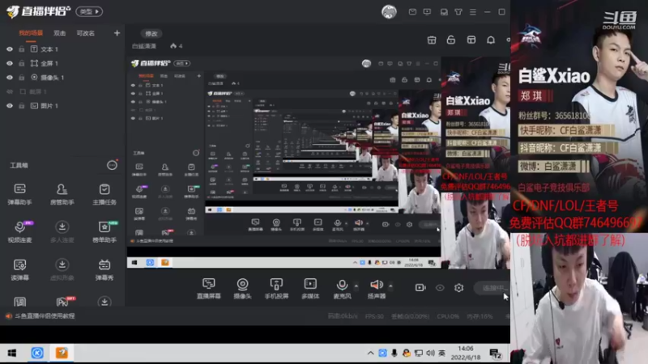Screen dimensions: 648x364
Task: Open the 视频连麦 tool
Action: (19, 231)
